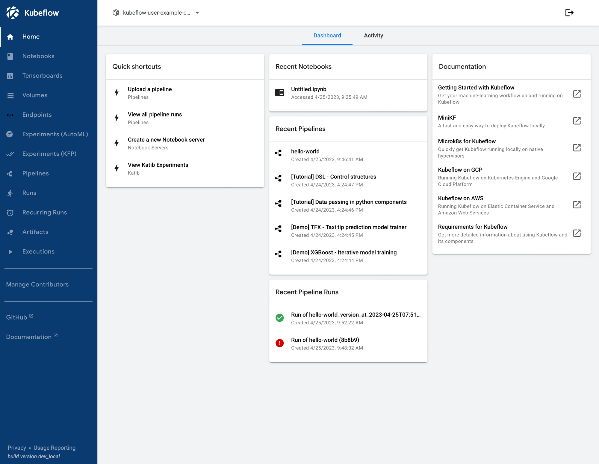
Task: Click the Usage Reporting link
Action: pos(55,448)
